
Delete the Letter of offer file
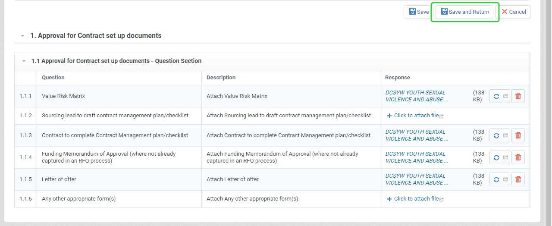click(x=518, y=179)
